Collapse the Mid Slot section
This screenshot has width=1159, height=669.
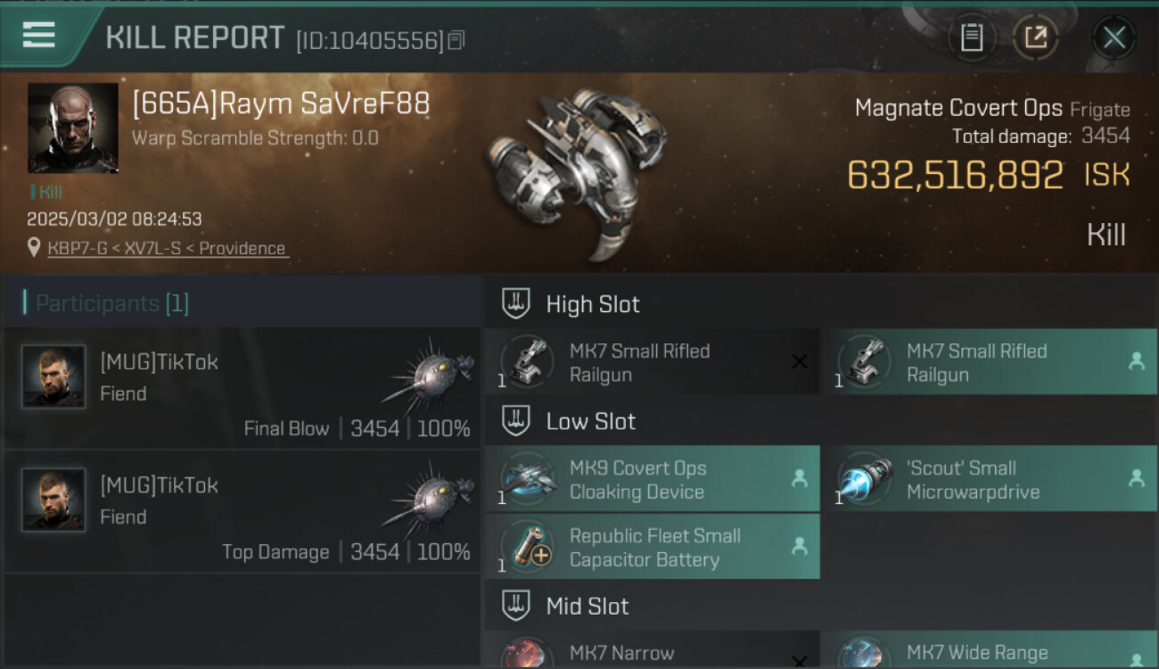(x=516, y=607)
